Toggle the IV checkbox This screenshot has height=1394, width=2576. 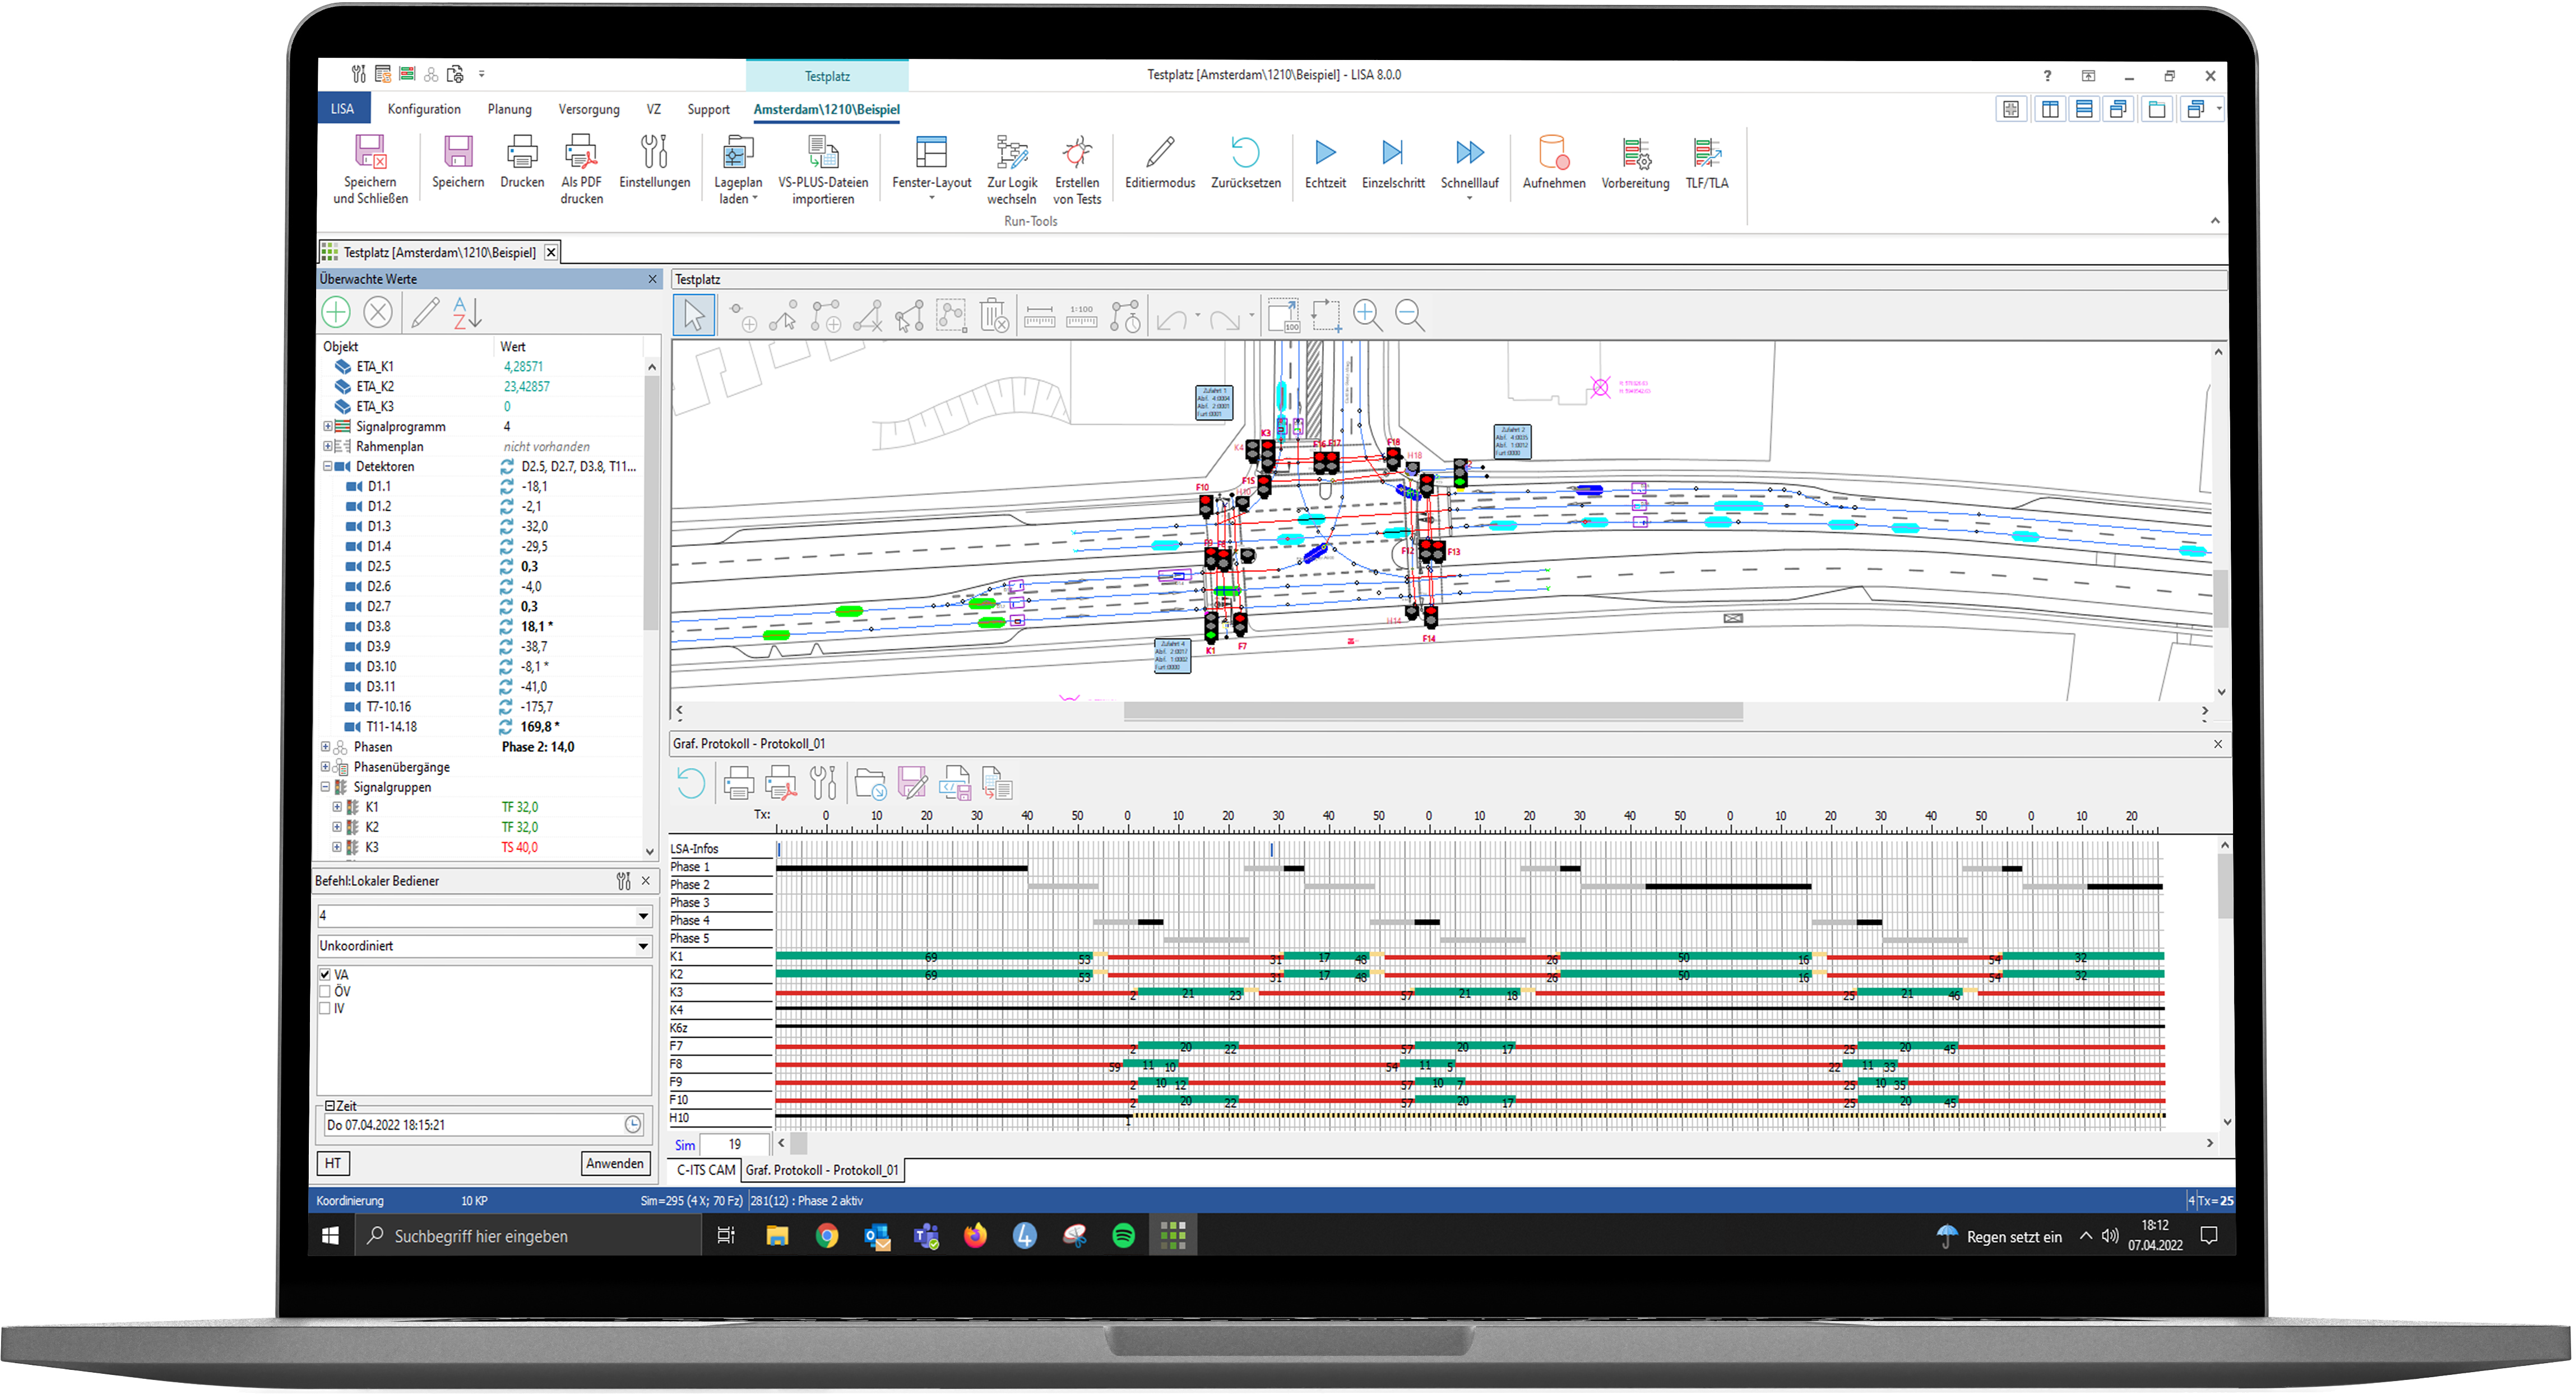point(325,1009)
